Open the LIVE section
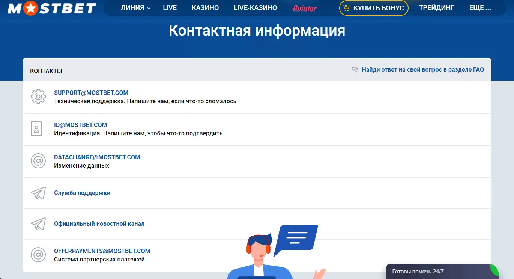The height and width of the screenshot is (279, 514). click(x=170, y=8)
